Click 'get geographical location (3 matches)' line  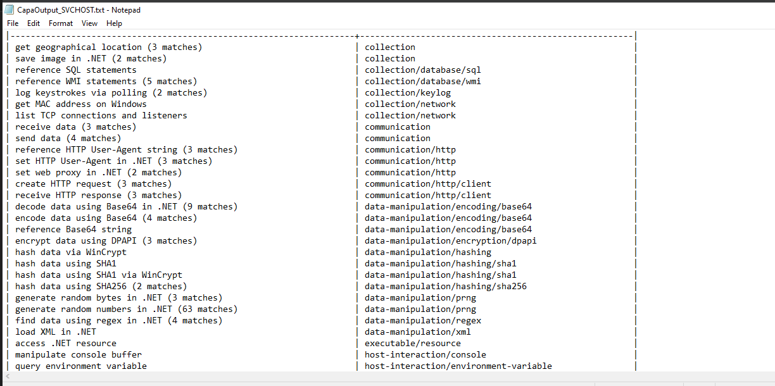[x=109, y=47]
